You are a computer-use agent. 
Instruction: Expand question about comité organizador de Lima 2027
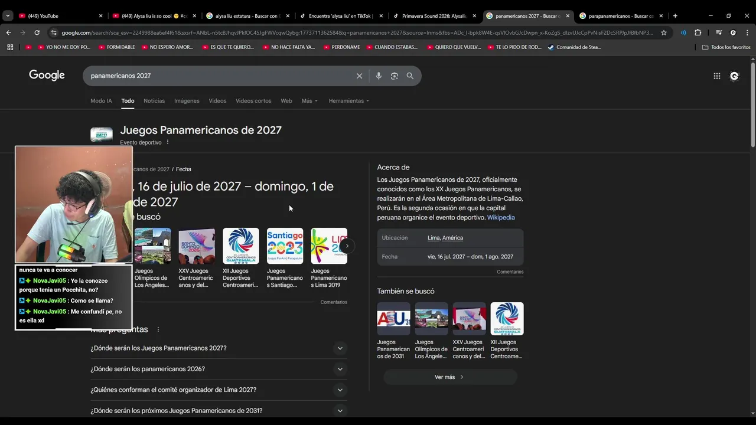219,390
